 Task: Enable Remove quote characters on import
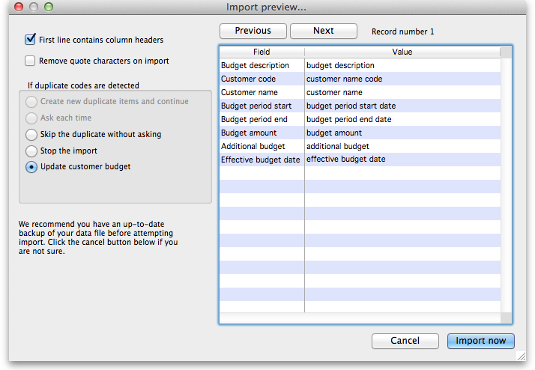(31, 61)
